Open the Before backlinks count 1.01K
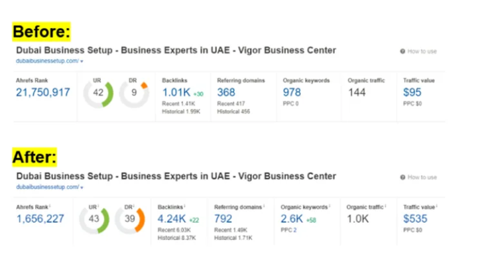 pyautogui.click(x=176, y=92)
